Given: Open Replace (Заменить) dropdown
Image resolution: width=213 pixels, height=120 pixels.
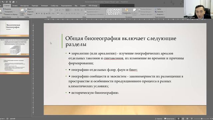Looking at the screenshot, I should pos(160,12).
